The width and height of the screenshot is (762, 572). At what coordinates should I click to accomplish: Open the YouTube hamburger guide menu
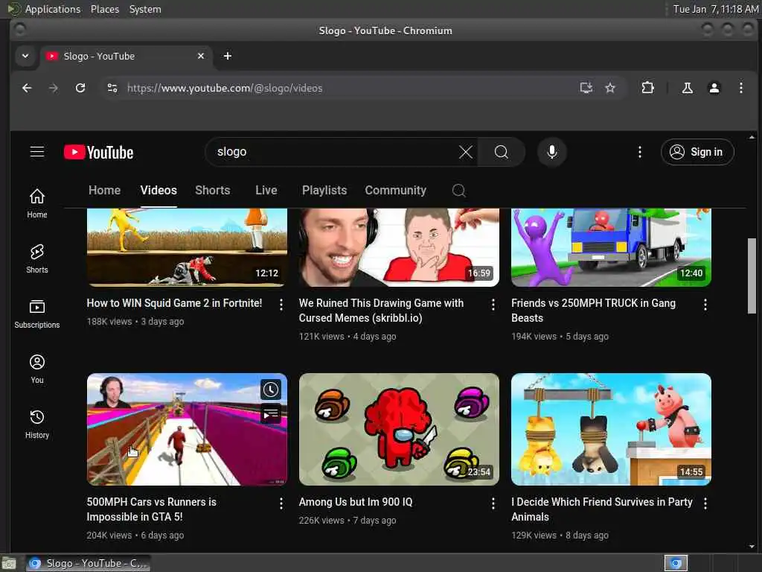click(37, 152)
